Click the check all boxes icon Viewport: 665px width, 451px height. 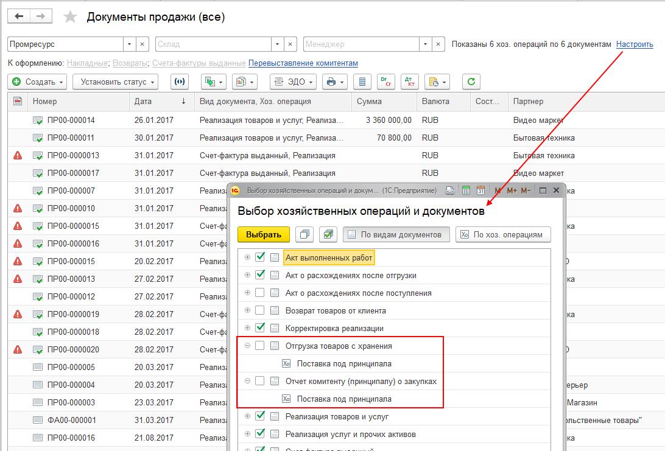coord(328,234)
